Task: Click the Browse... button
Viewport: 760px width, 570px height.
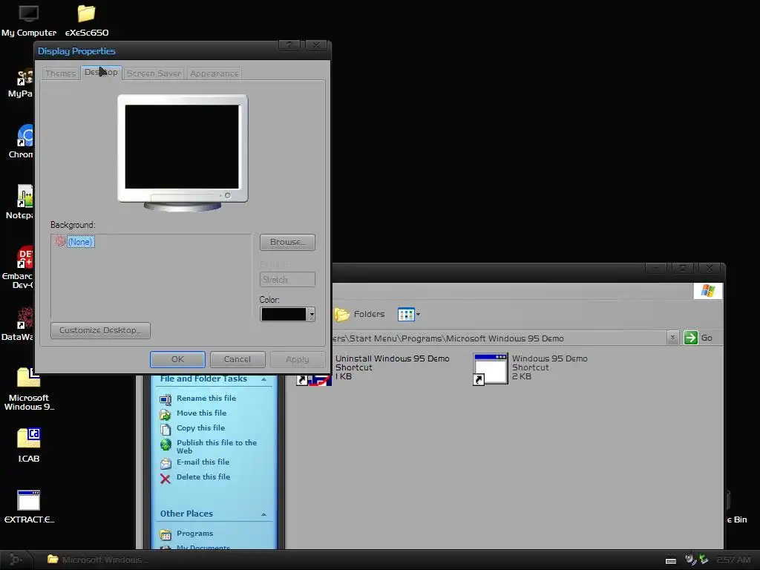Action: tap(287, 243)
